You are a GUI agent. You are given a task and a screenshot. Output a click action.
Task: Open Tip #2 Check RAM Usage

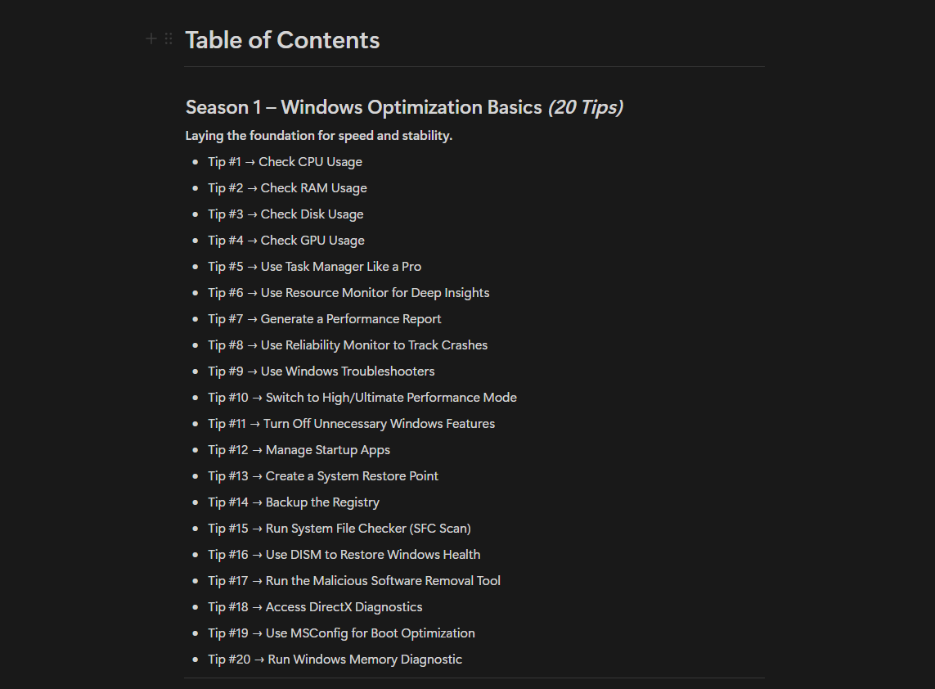287,188
